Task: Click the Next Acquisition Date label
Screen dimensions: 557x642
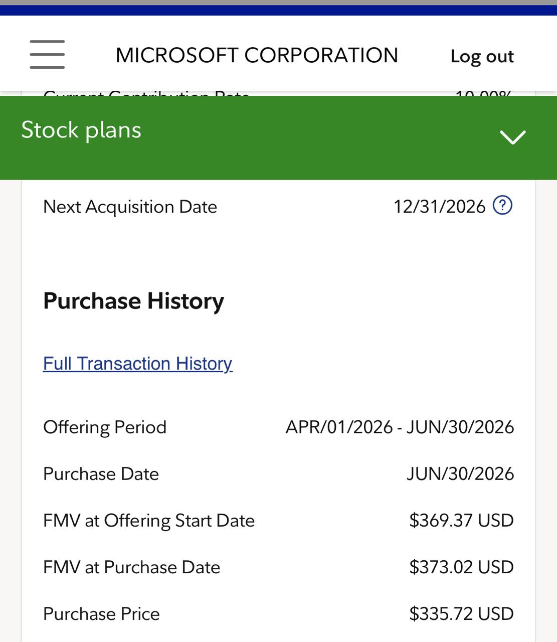Action: tap(130, 207)
